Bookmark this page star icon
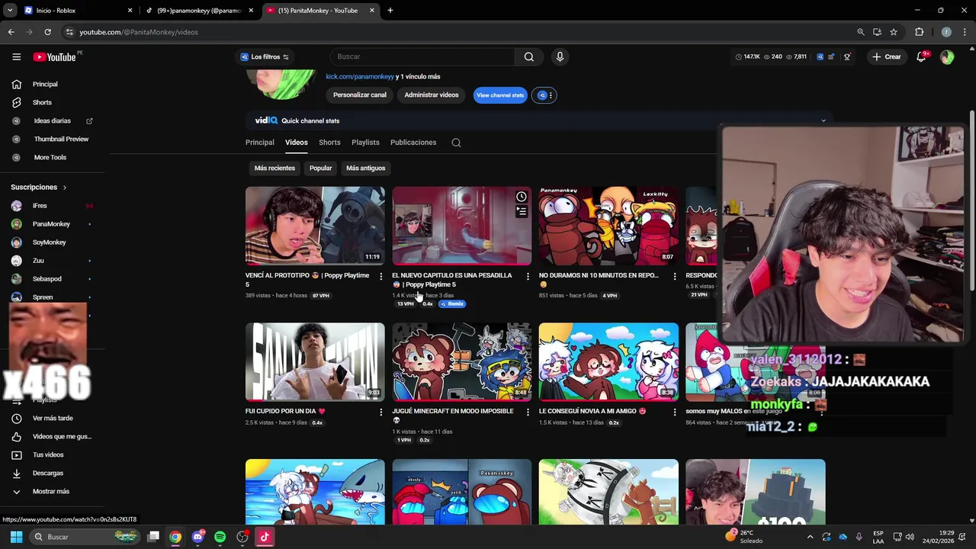 click(894, 32)
